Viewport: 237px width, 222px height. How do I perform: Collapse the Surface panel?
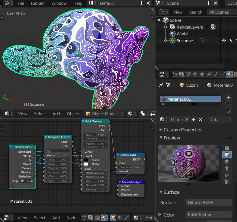(x=161, y=192)
